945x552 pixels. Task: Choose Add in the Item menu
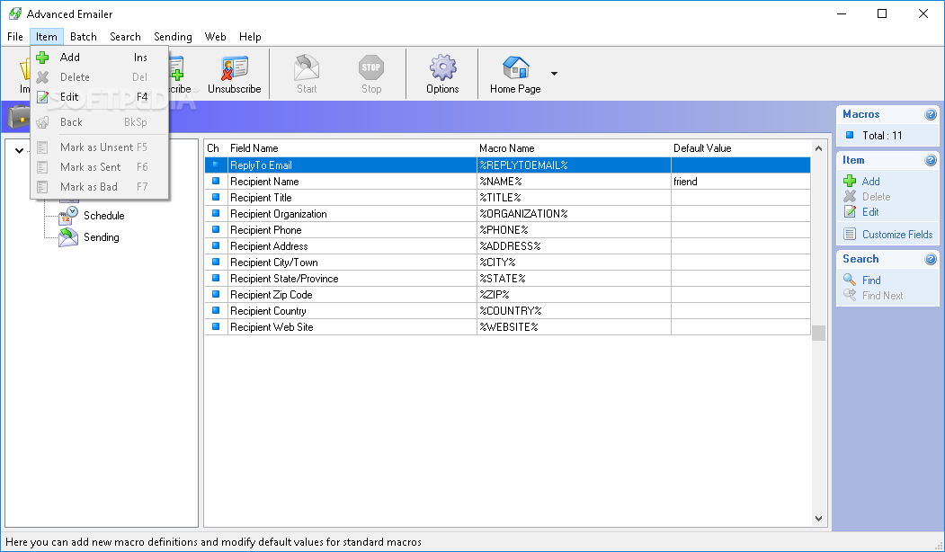100,58
